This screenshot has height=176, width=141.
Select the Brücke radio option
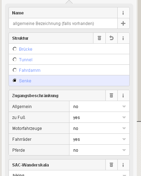coord(15,49)
